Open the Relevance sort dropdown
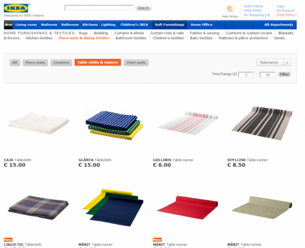Viewport: 305px width, 248px height. tap(274, 62)
